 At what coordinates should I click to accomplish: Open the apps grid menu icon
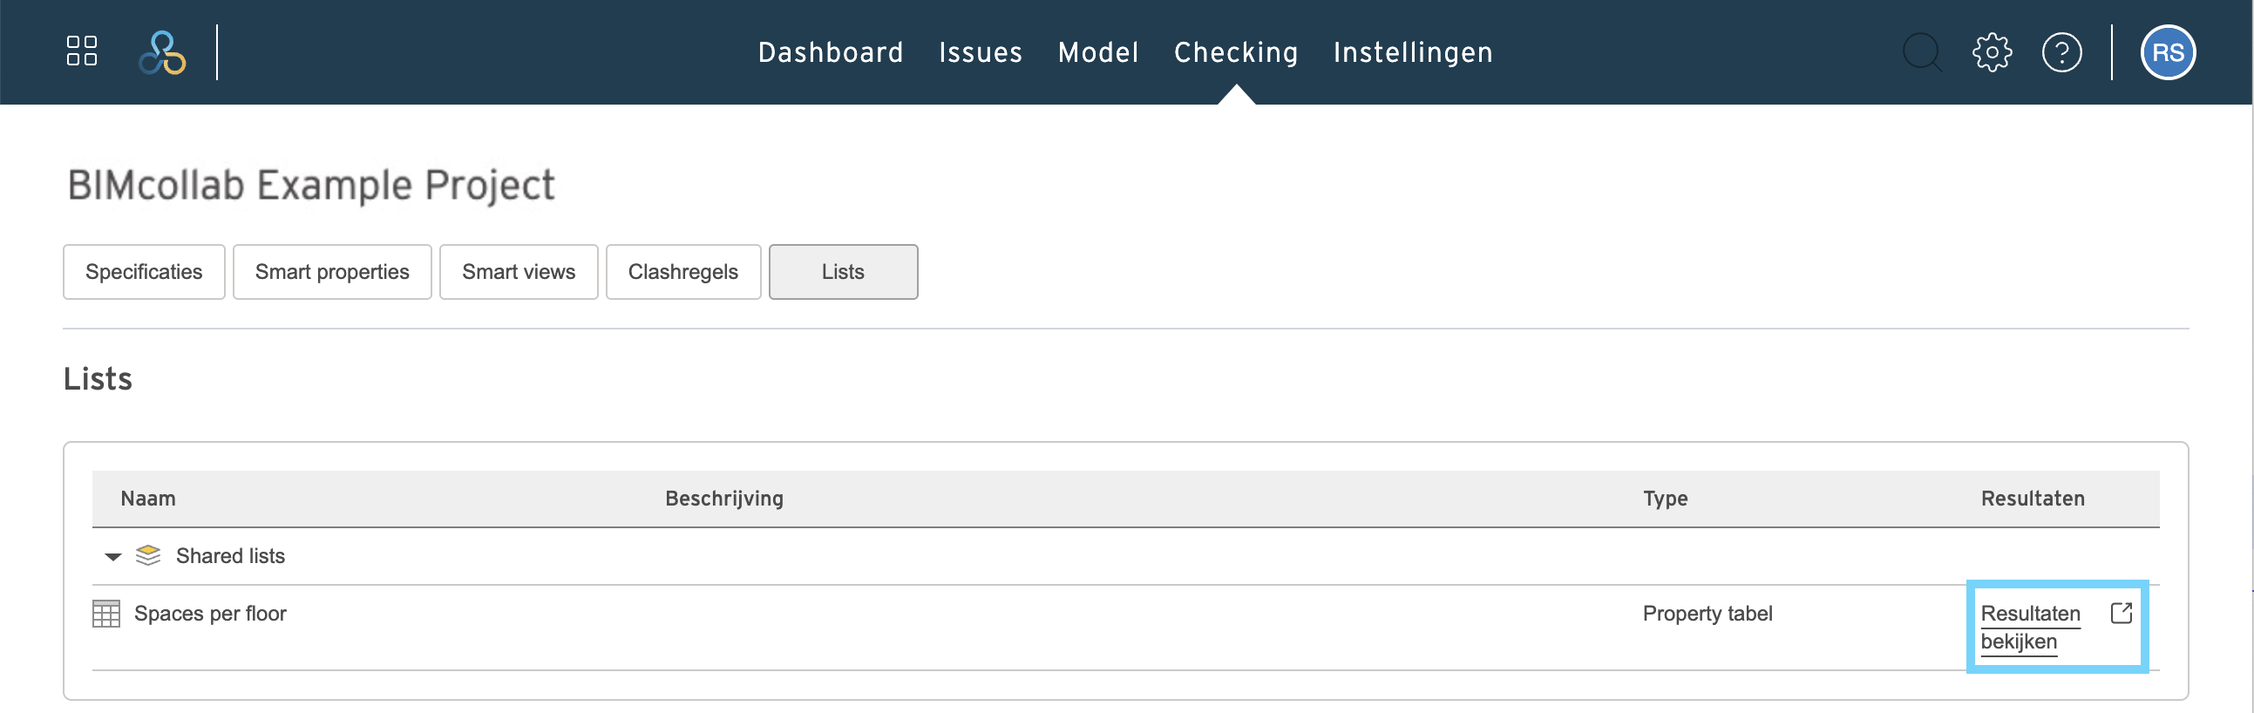point(81,51)
